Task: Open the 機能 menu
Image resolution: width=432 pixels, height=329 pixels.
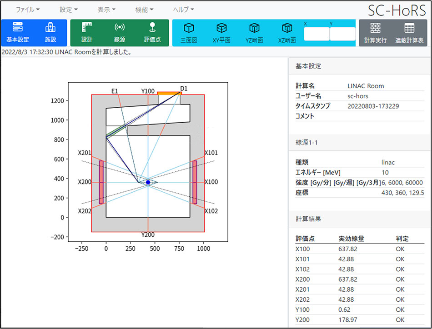Action: (144, 9)
